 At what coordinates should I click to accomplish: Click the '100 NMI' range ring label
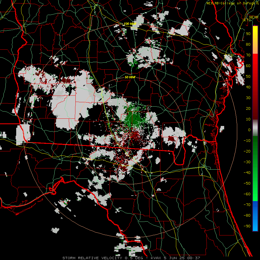click(130, 24)
